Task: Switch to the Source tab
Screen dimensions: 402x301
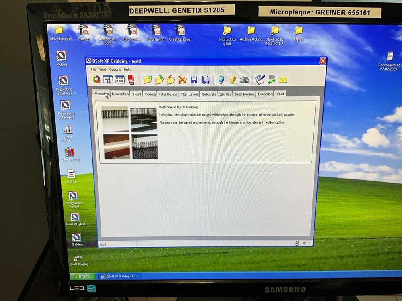Action: coord(150,94)
